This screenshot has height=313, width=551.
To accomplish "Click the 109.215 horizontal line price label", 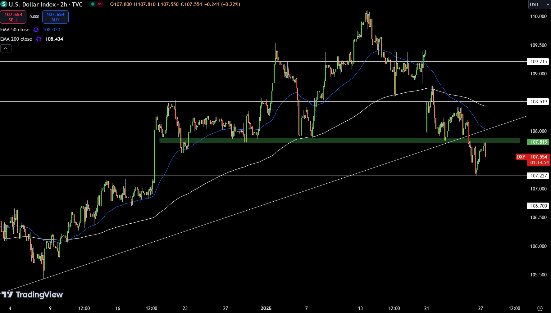I will (538, 62).
